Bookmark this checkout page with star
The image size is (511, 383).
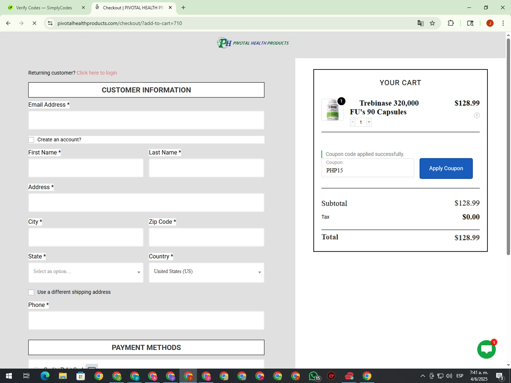tap(432, 23)
